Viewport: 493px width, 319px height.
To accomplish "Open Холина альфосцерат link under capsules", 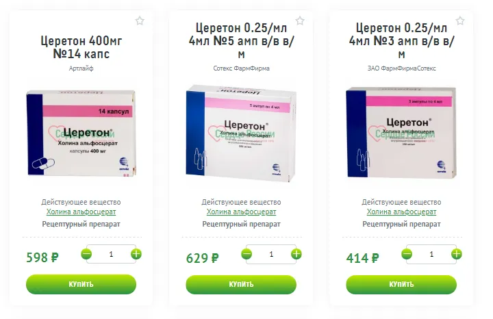I will pyautogui.click(x=81, y=212).
